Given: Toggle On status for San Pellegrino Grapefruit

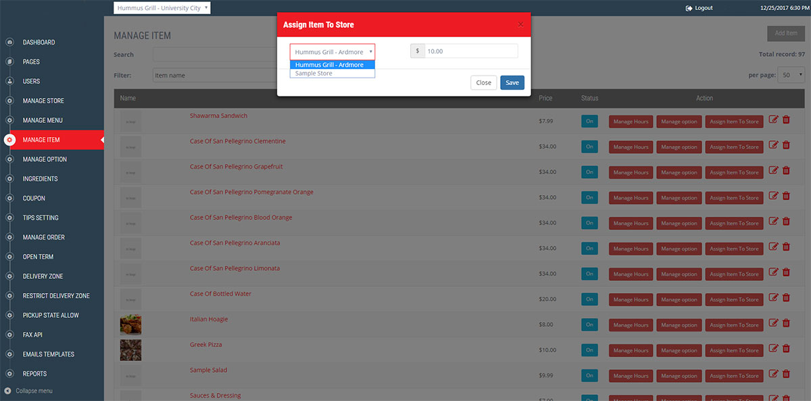Looking at the screenshot, I should tap(589, 172).
